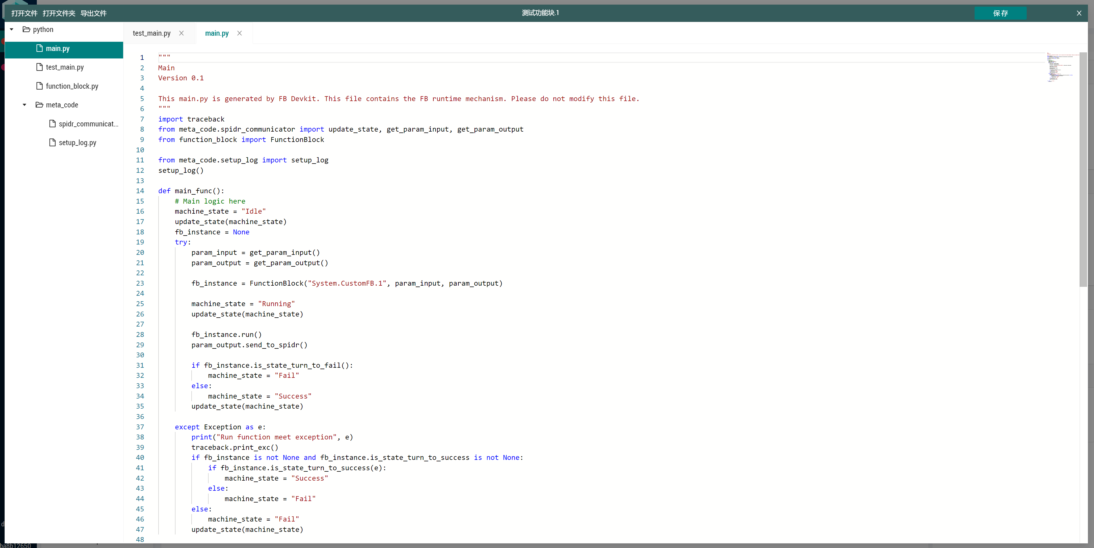Switch to the main.py editor tab
1094x548 pixels.
point(217,33)
